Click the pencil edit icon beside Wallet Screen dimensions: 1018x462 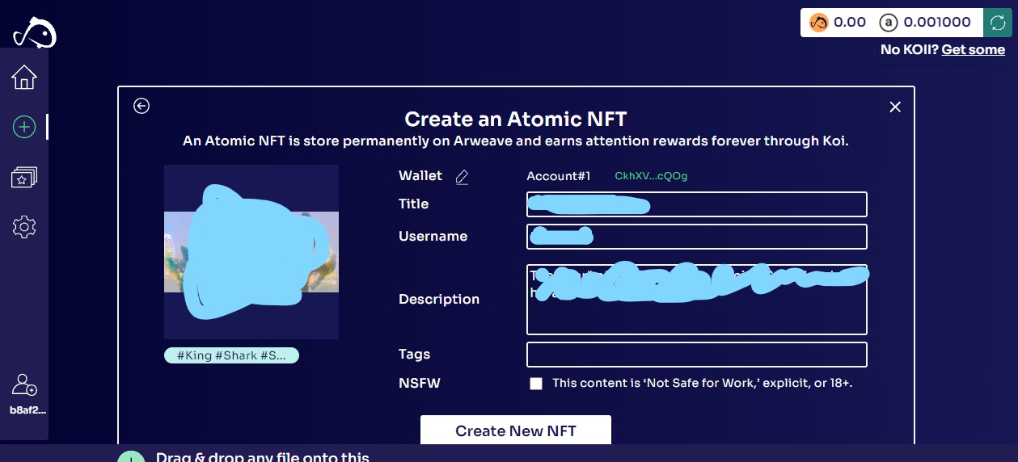462,177
